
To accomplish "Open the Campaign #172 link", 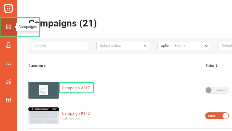I will [76, 113].
